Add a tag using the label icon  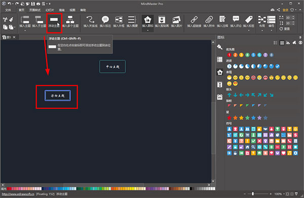(x=249, y=21)
